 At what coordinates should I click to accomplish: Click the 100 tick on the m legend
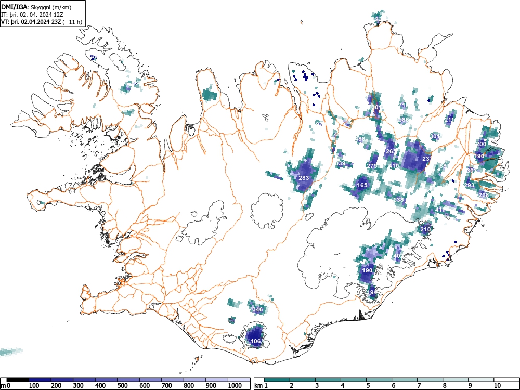34,386
